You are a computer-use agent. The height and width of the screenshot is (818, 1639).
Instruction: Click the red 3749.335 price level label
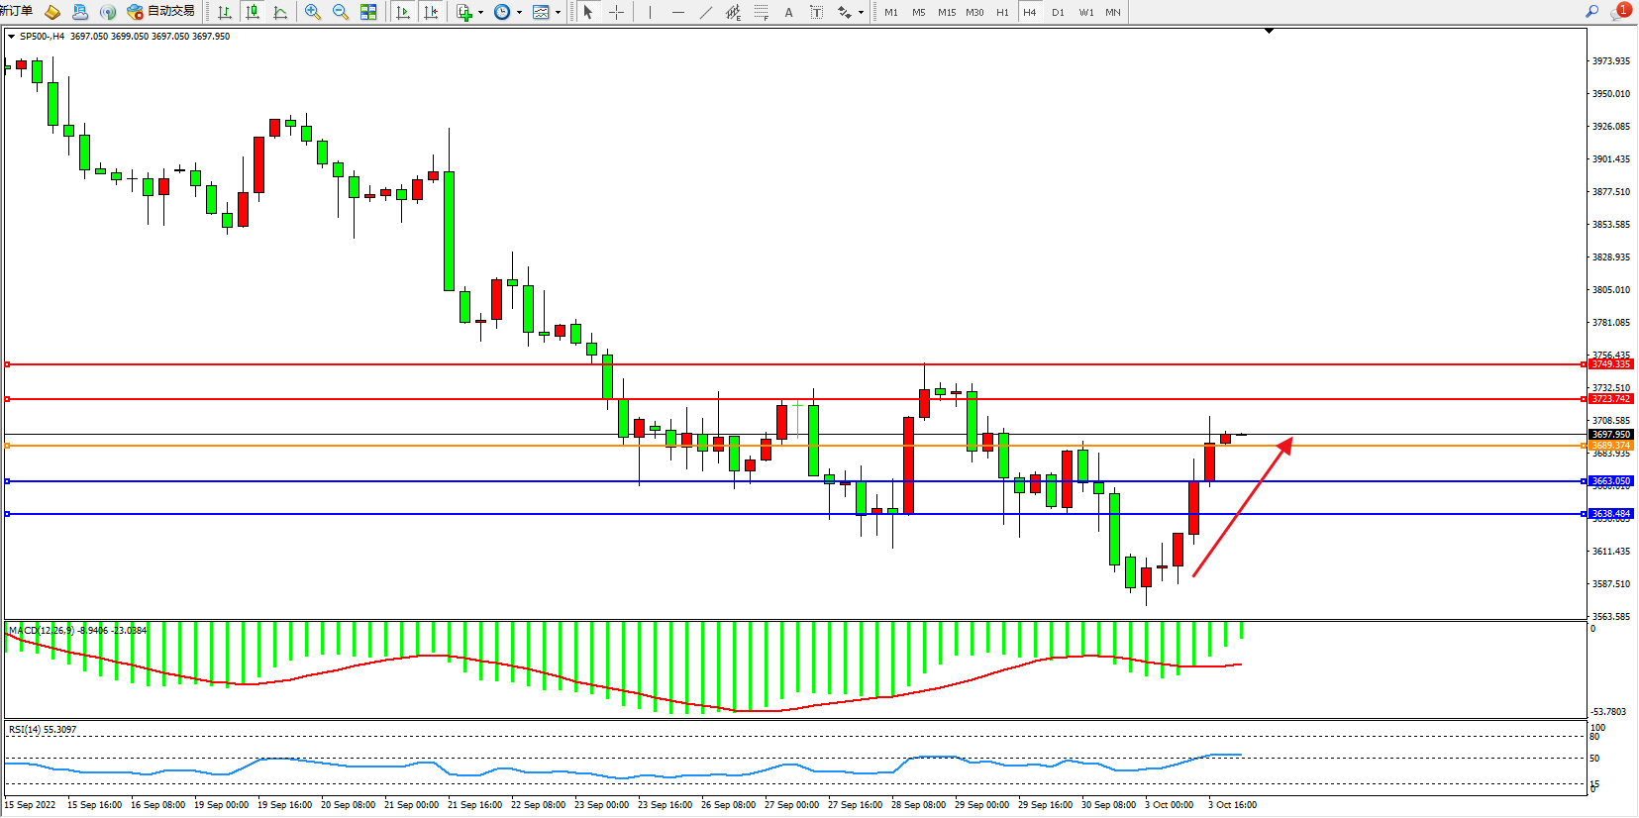(x=1610, y=364)
